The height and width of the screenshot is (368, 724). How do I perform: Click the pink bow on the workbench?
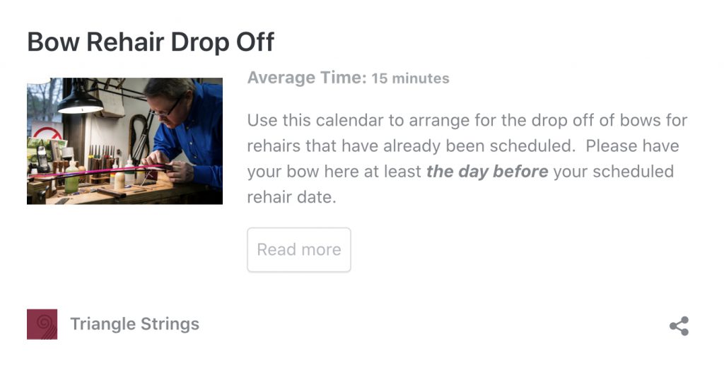[99, 171]
